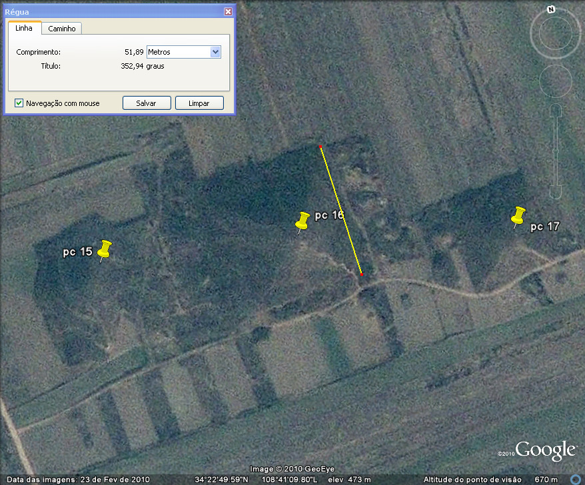Open the Caminho tab
Image resolution: width=585 pixels, height=485 pixels.
61,29
